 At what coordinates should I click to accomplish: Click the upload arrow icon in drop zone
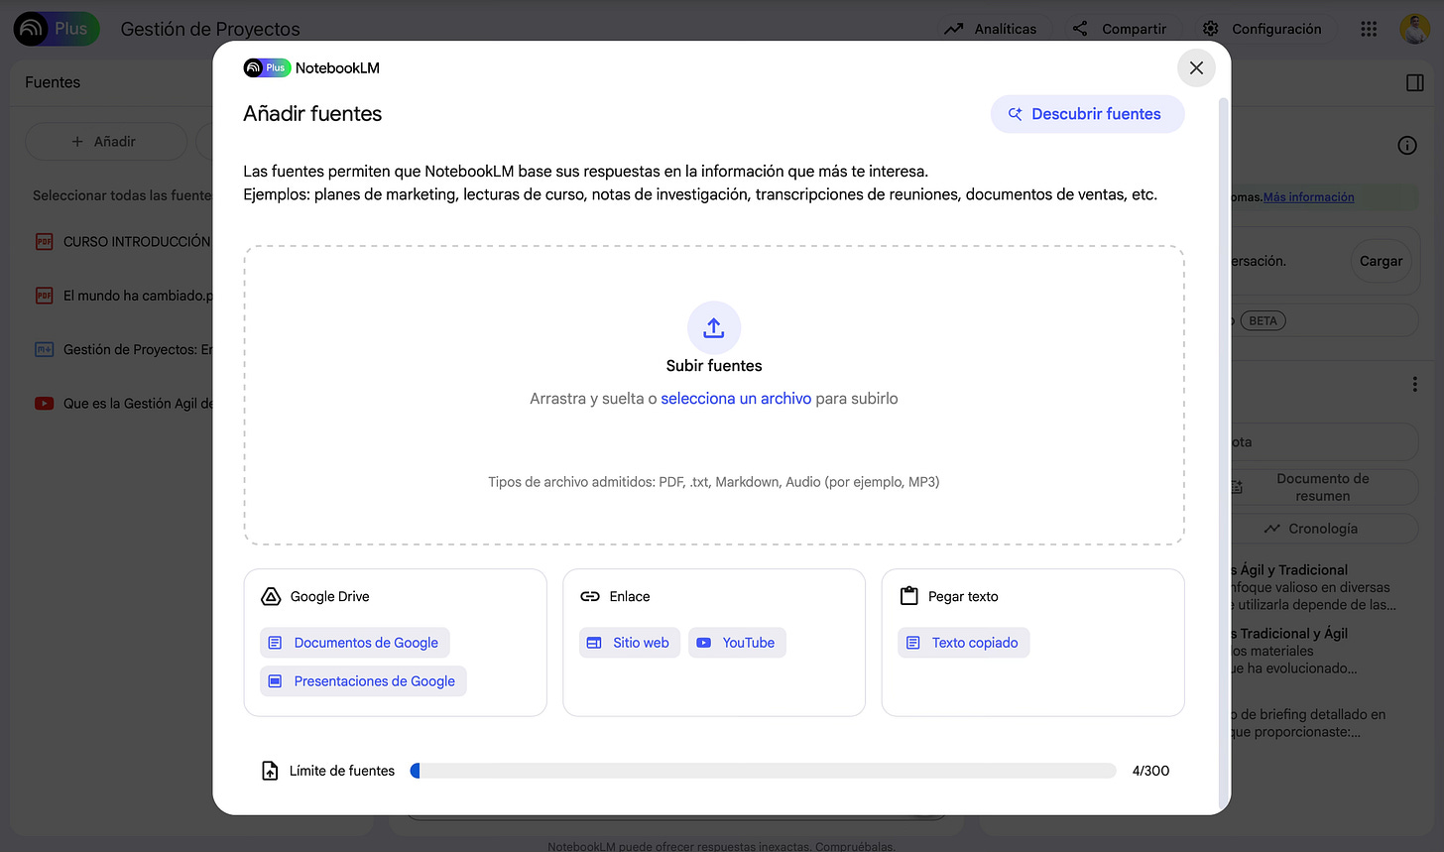click(x=714, y=327)
